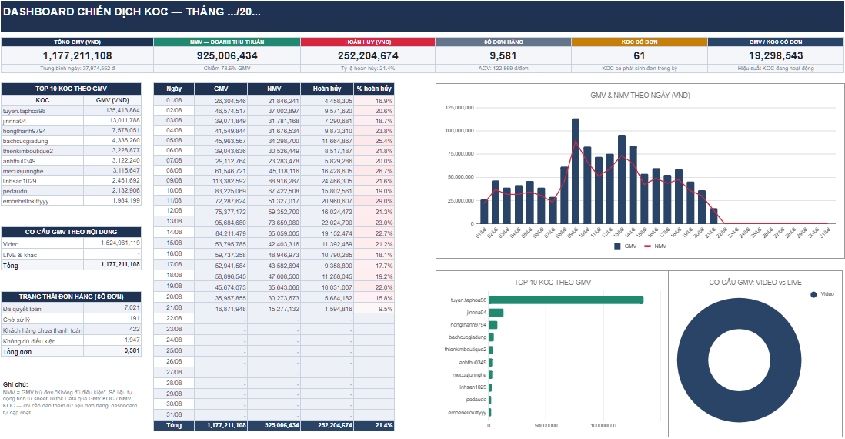Select the SỐ ĐƠN HÀNG card header
The image size is (845, 439).
click(503, 42)
